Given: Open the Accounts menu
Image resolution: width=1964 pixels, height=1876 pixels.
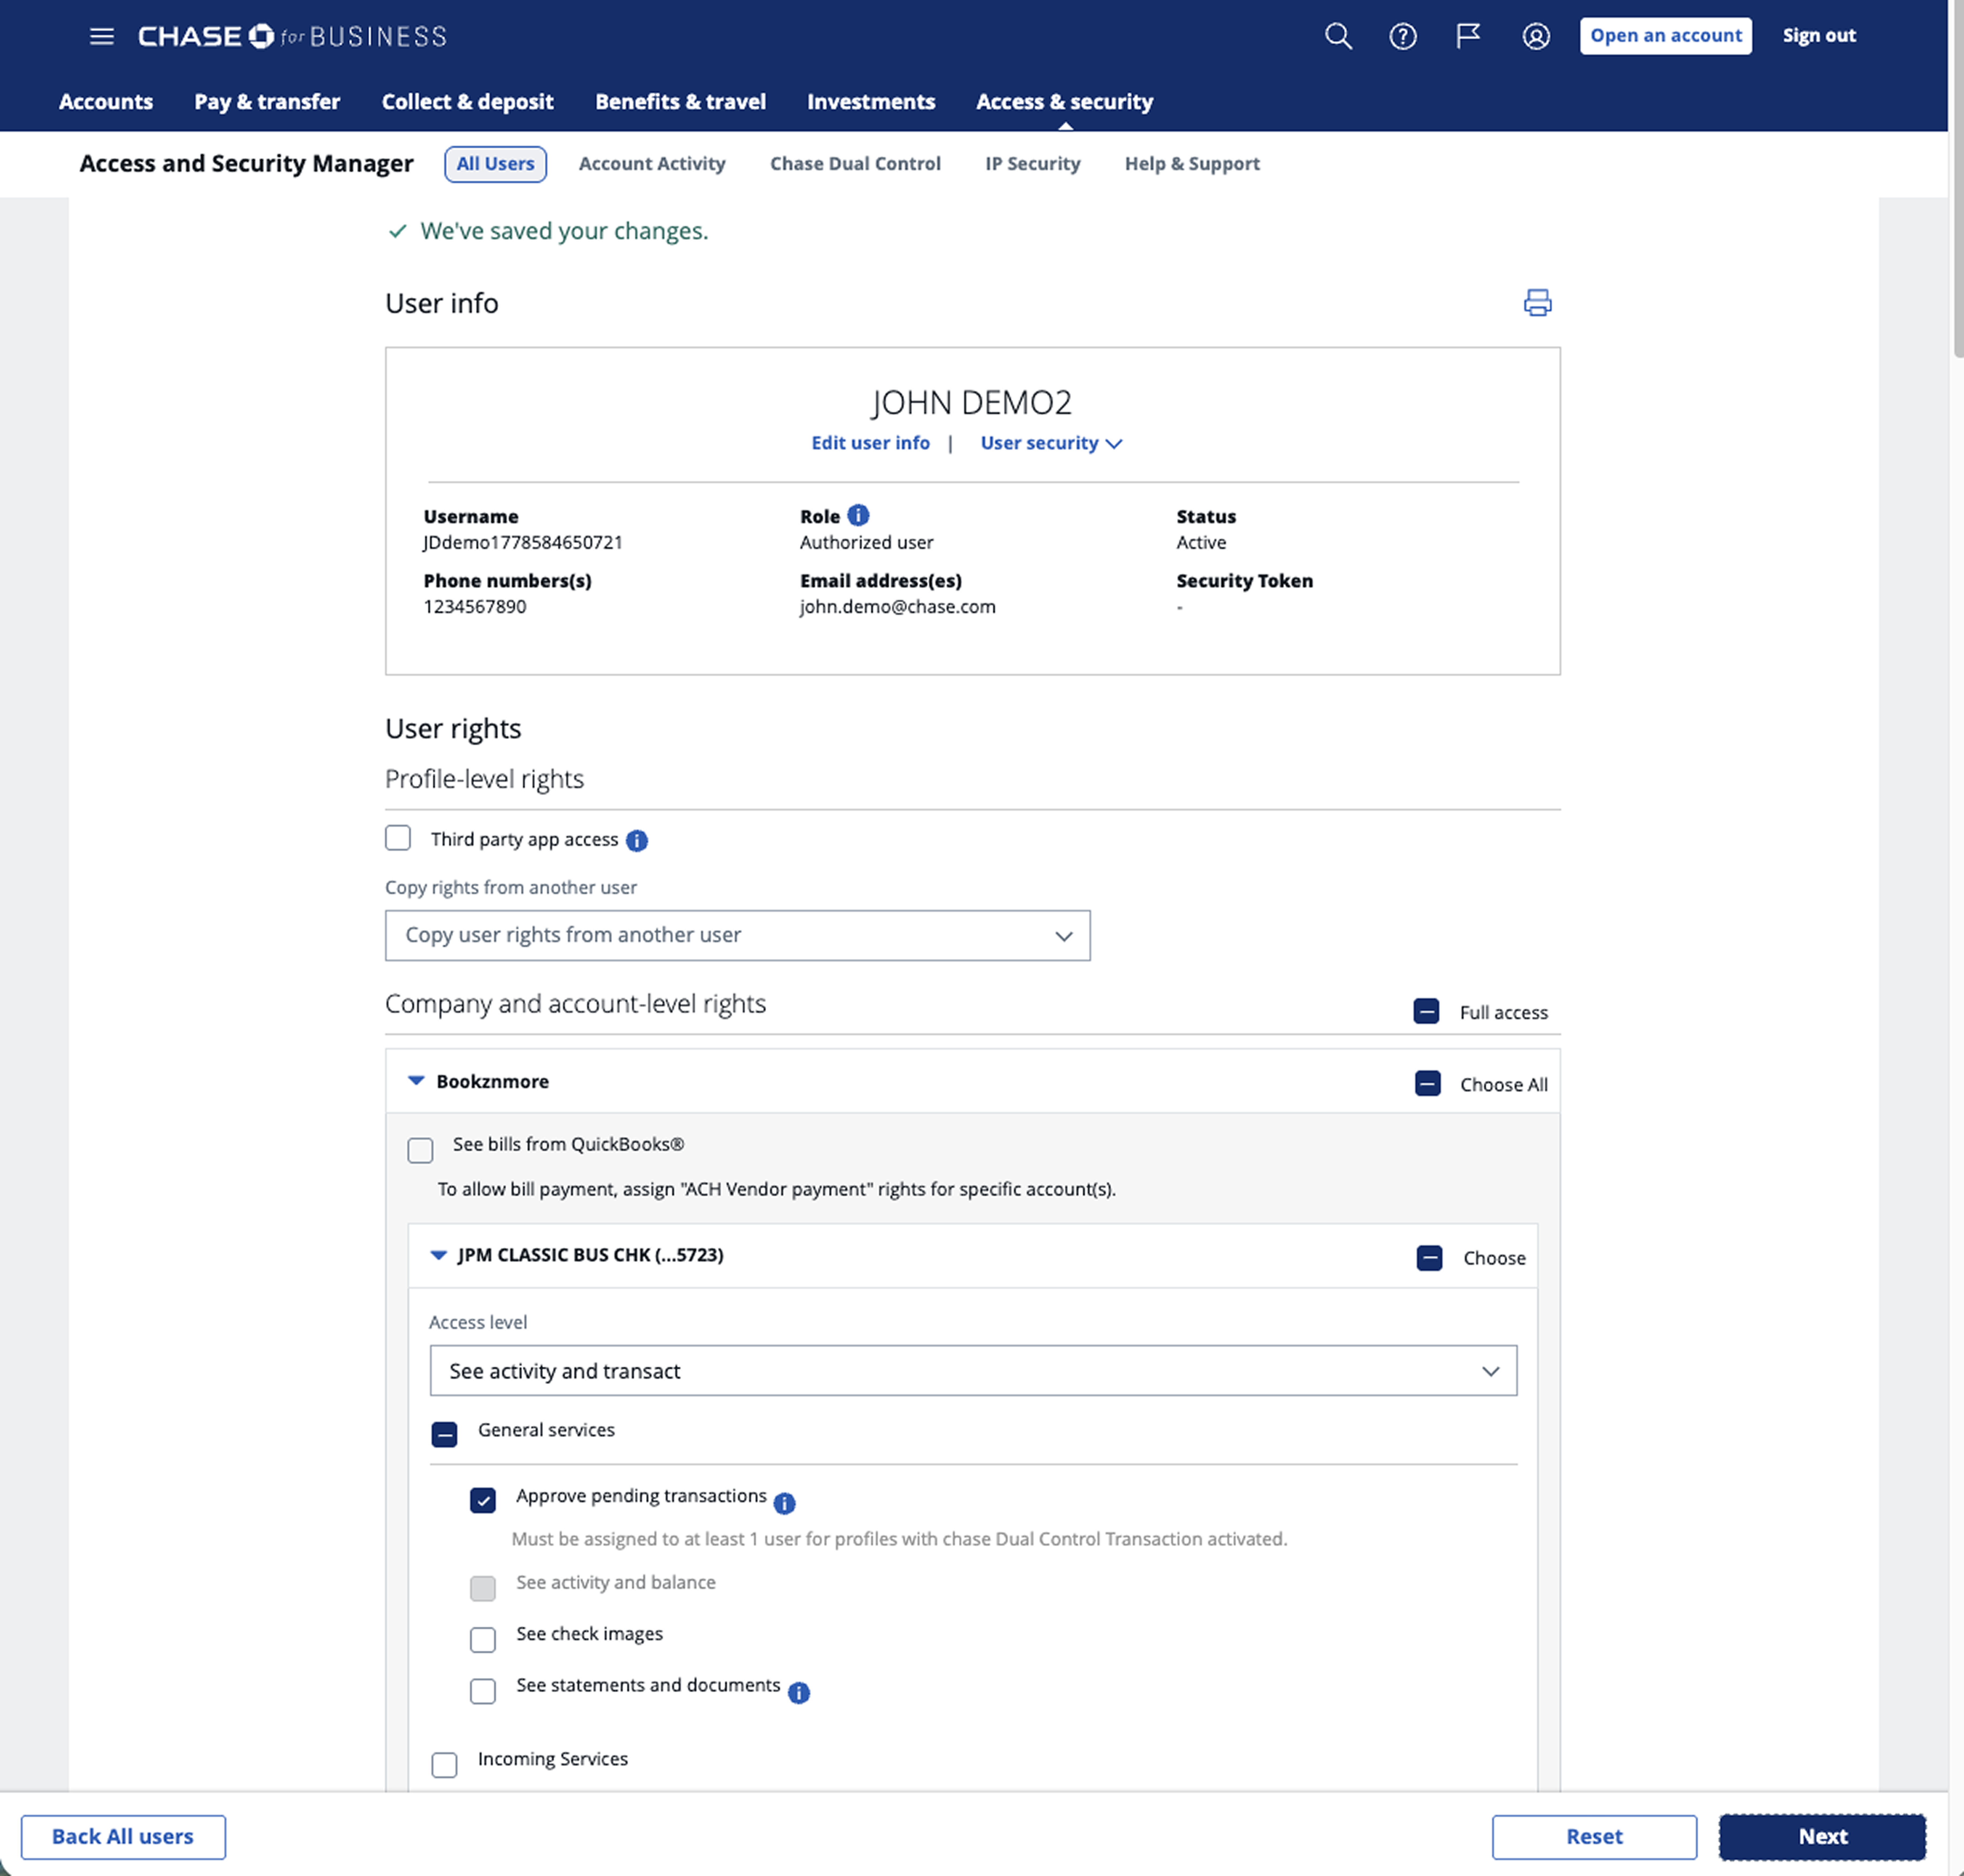Looking at the screenshot, I should click(x=106, y=102).
